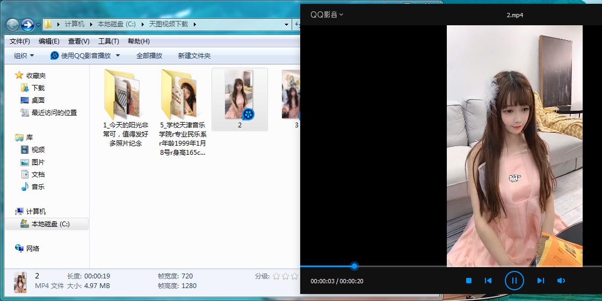
Task: Skip to the previous video
Action: (488, 281)
